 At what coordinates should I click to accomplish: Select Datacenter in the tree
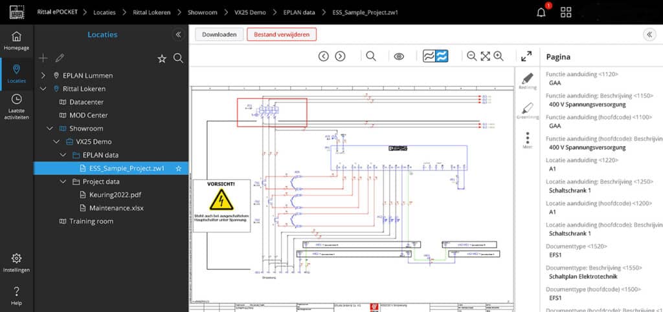point(86,102)
